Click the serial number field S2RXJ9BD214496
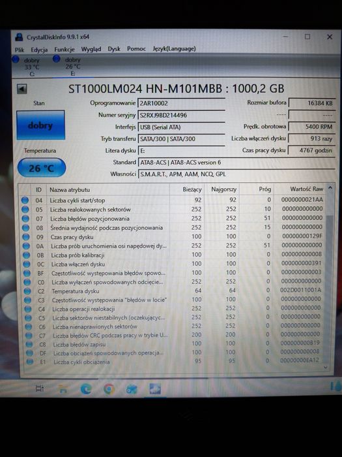 [x=181, y=115]
